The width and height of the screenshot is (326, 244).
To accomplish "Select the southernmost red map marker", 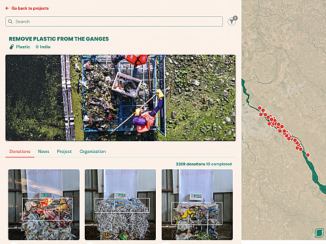I will [308, 155].
